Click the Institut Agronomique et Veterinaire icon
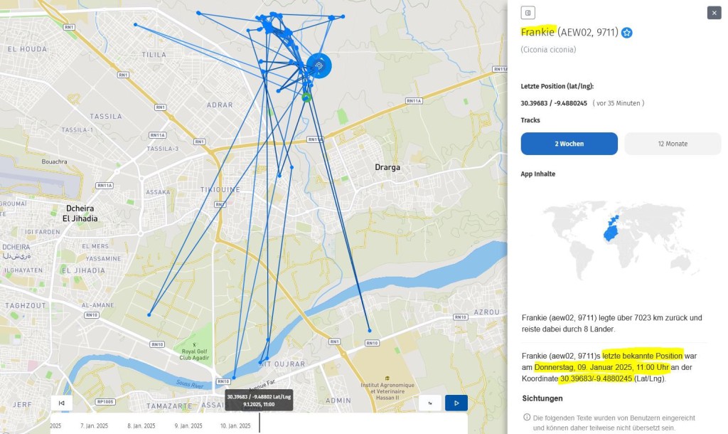This screenshot has height=434, width=728. (x=386, y=378)
